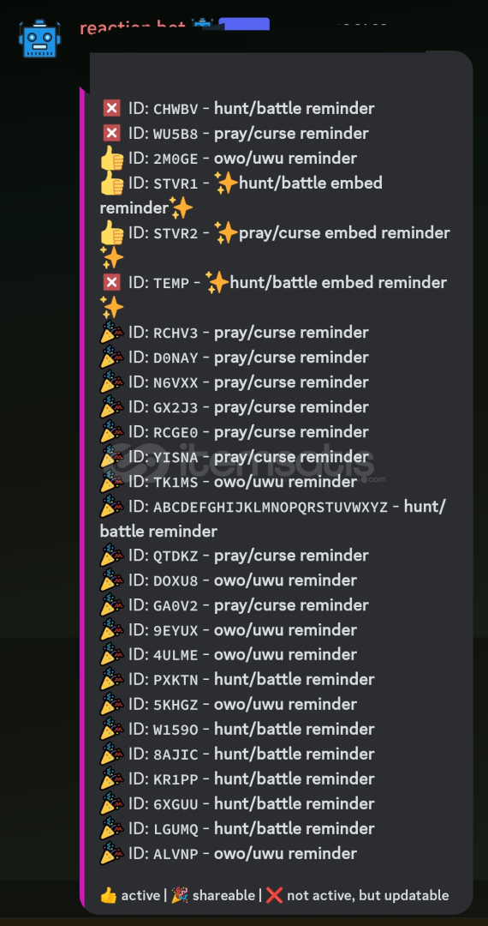The image size is (488, 926).
Task: Click party popper emoji beside 6XGUU
Action: pyautogui.click(x=112, y=803)
